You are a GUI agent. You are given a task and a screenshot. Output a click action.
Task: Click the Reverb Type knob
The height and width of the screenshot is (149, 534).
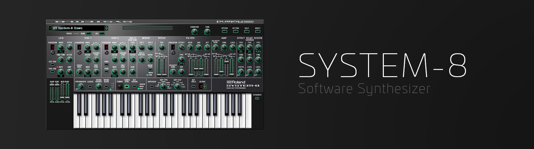pos(258,47)
